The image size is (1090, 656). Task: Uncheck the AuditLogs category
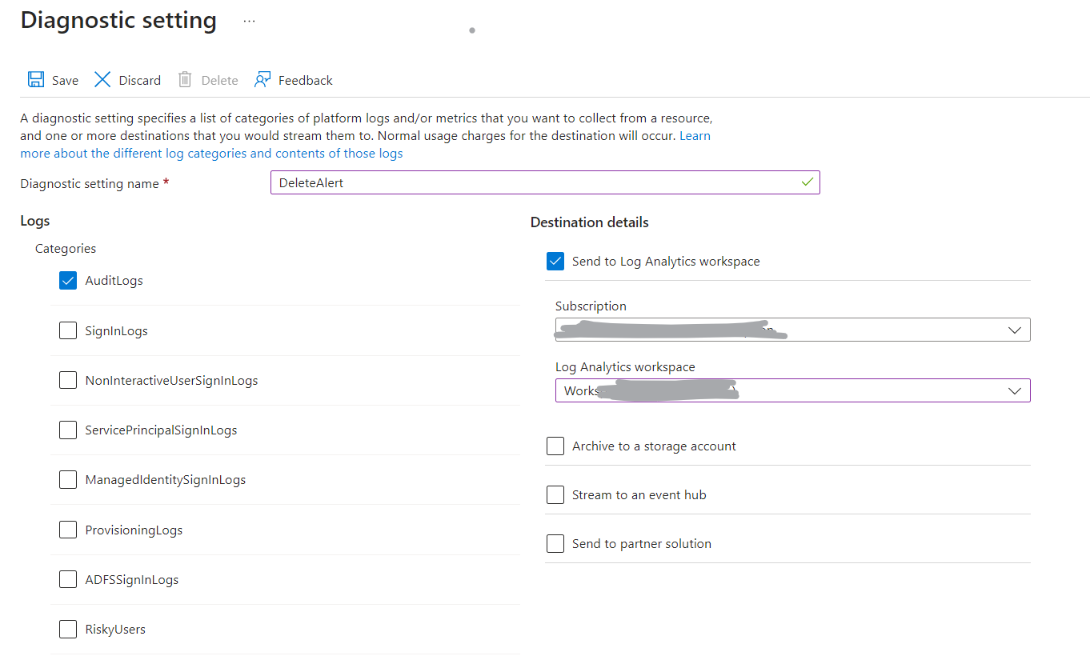67,280
